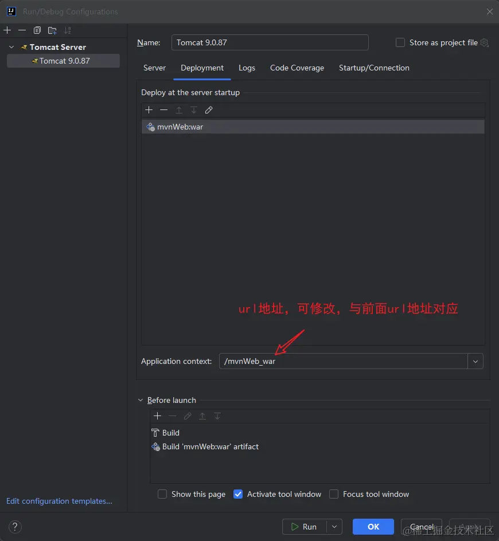Edit the Before launch task

(x=188, y=416)
